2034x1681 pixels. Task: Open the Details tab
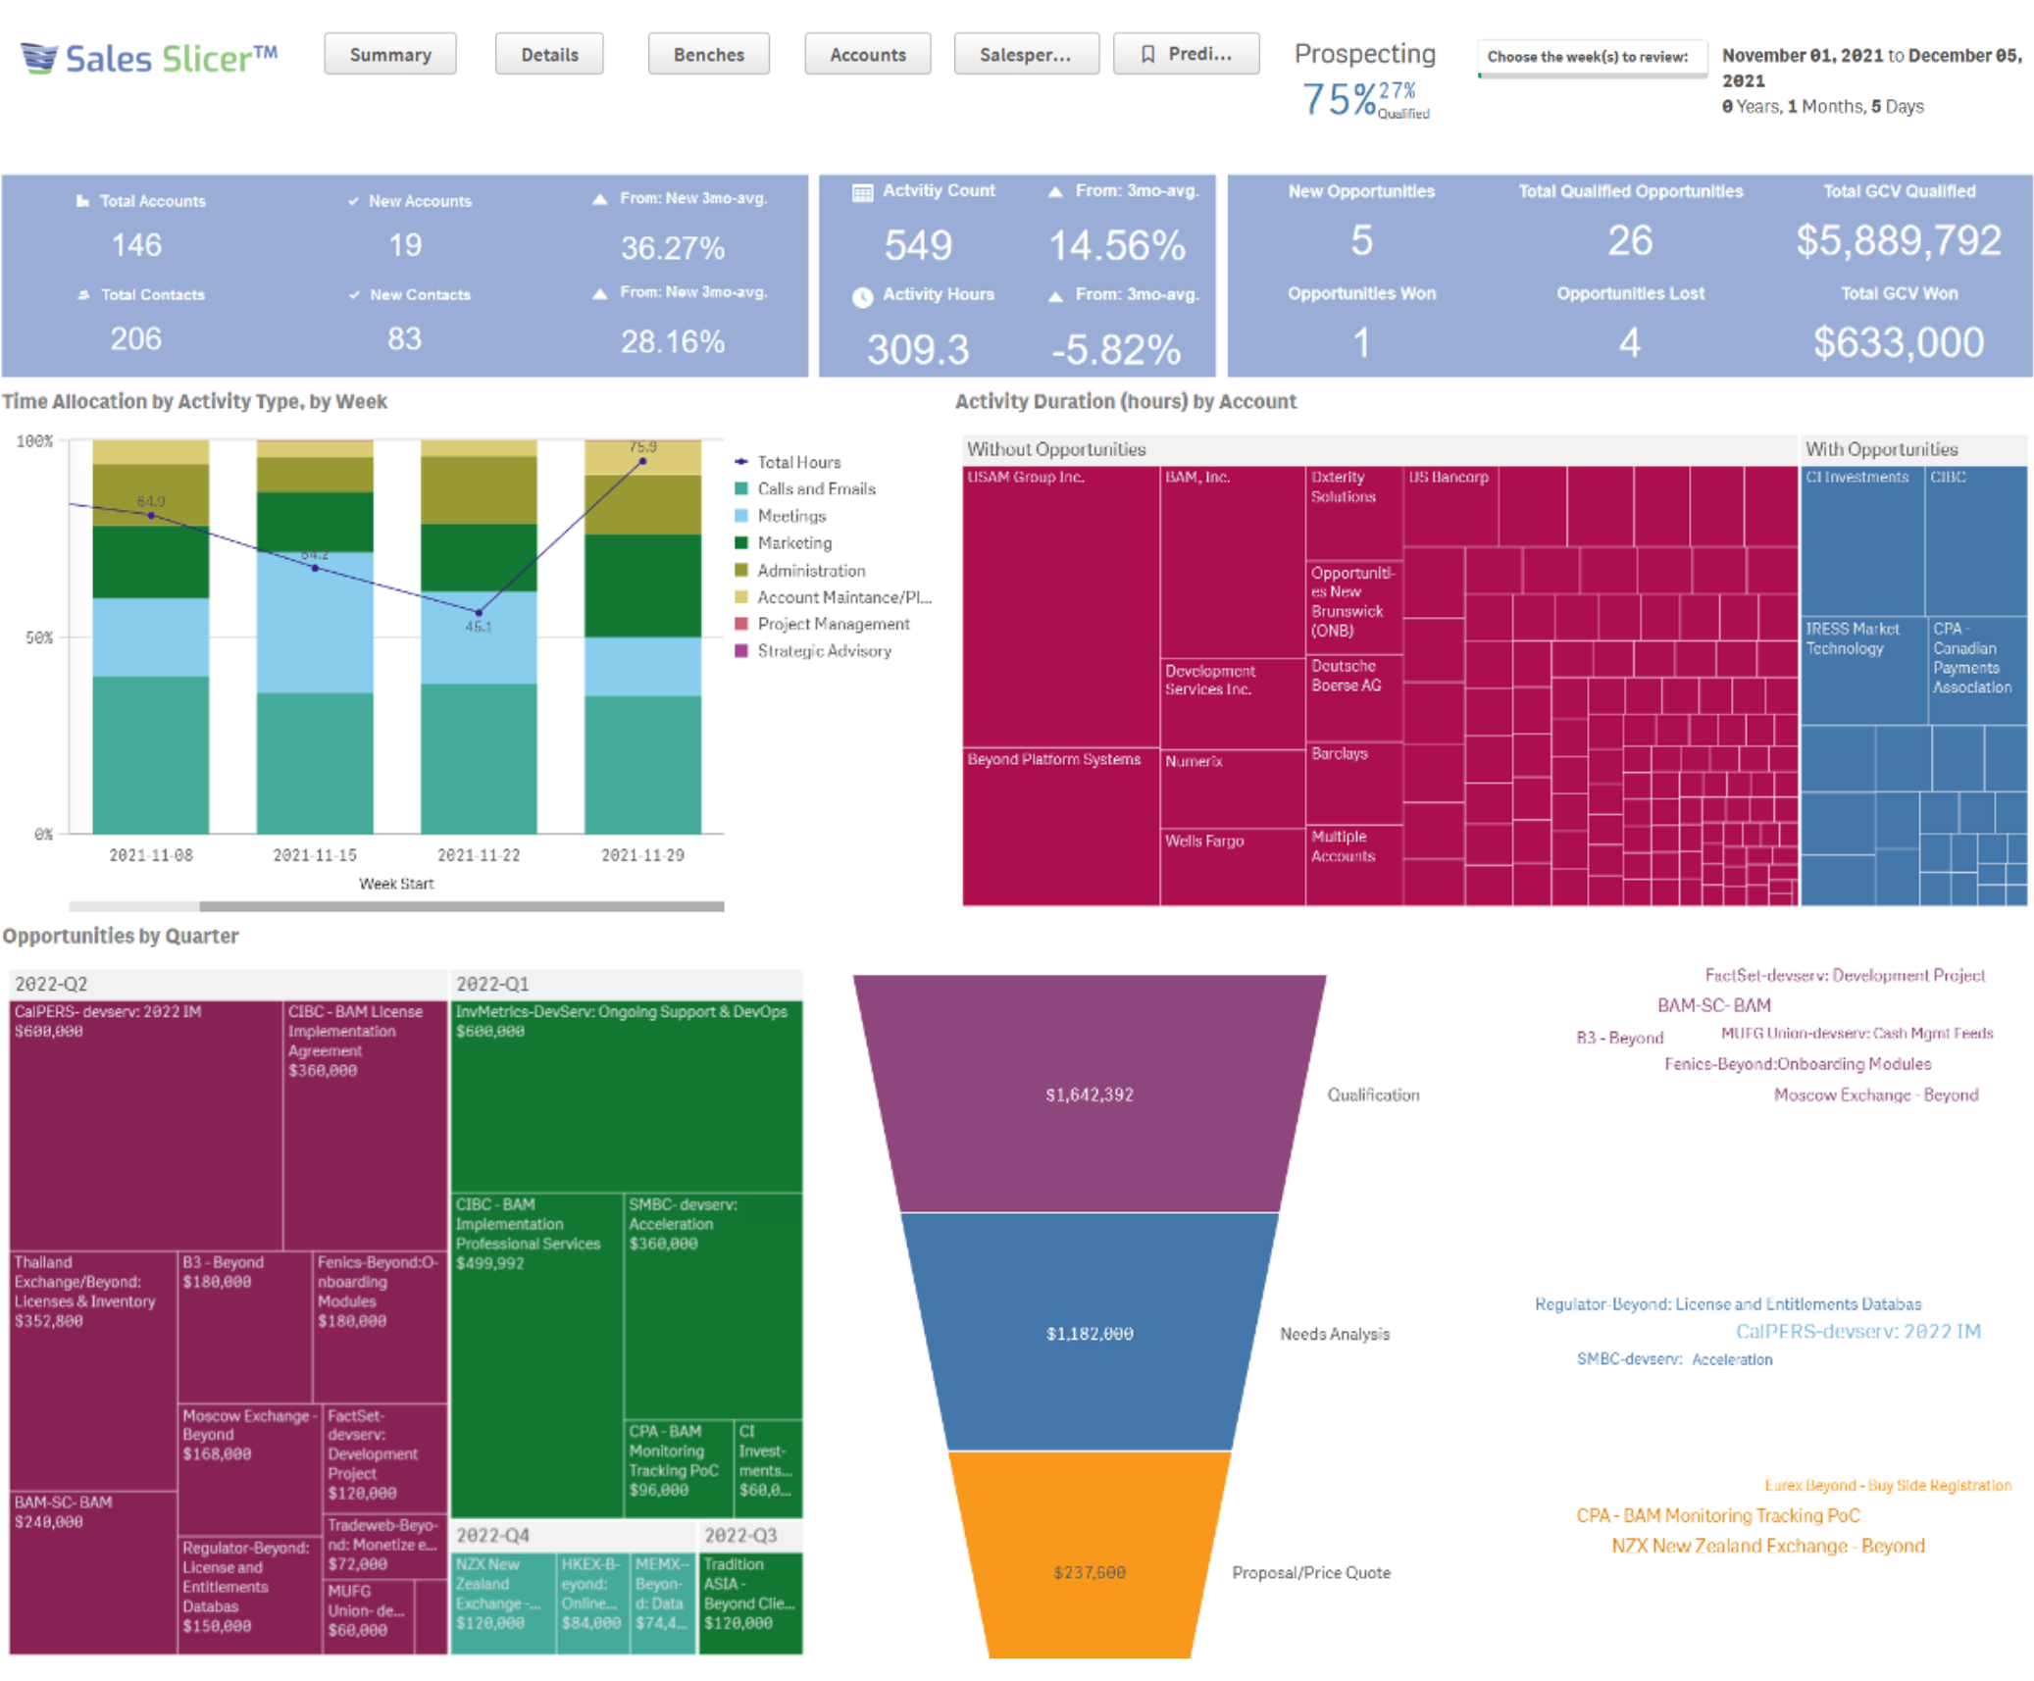tap(549, 54)
